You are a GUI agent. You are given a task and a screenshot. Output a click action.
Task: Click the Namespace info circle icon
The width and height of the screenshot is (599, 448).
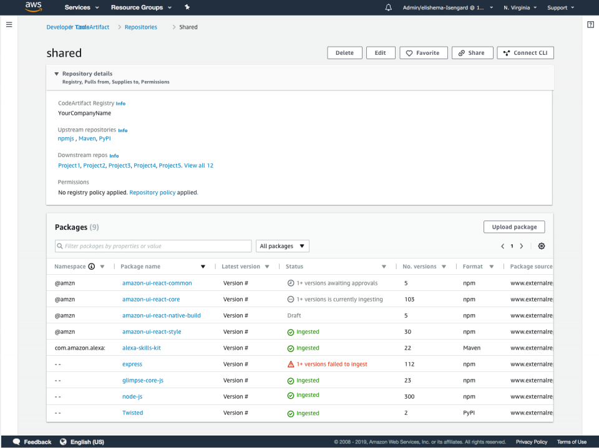[92, 266]
